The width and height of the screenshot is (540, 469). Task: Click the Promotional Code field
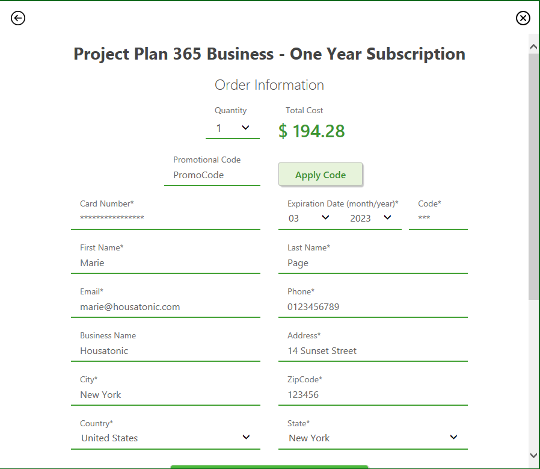tap(212, 175)
